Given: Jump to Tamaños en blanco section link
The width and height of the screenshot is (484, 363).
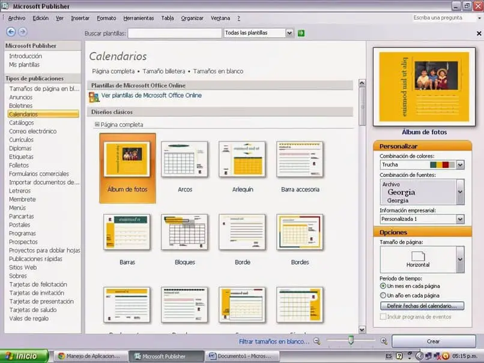Looking at the screenshot, I should coord(218,71).
